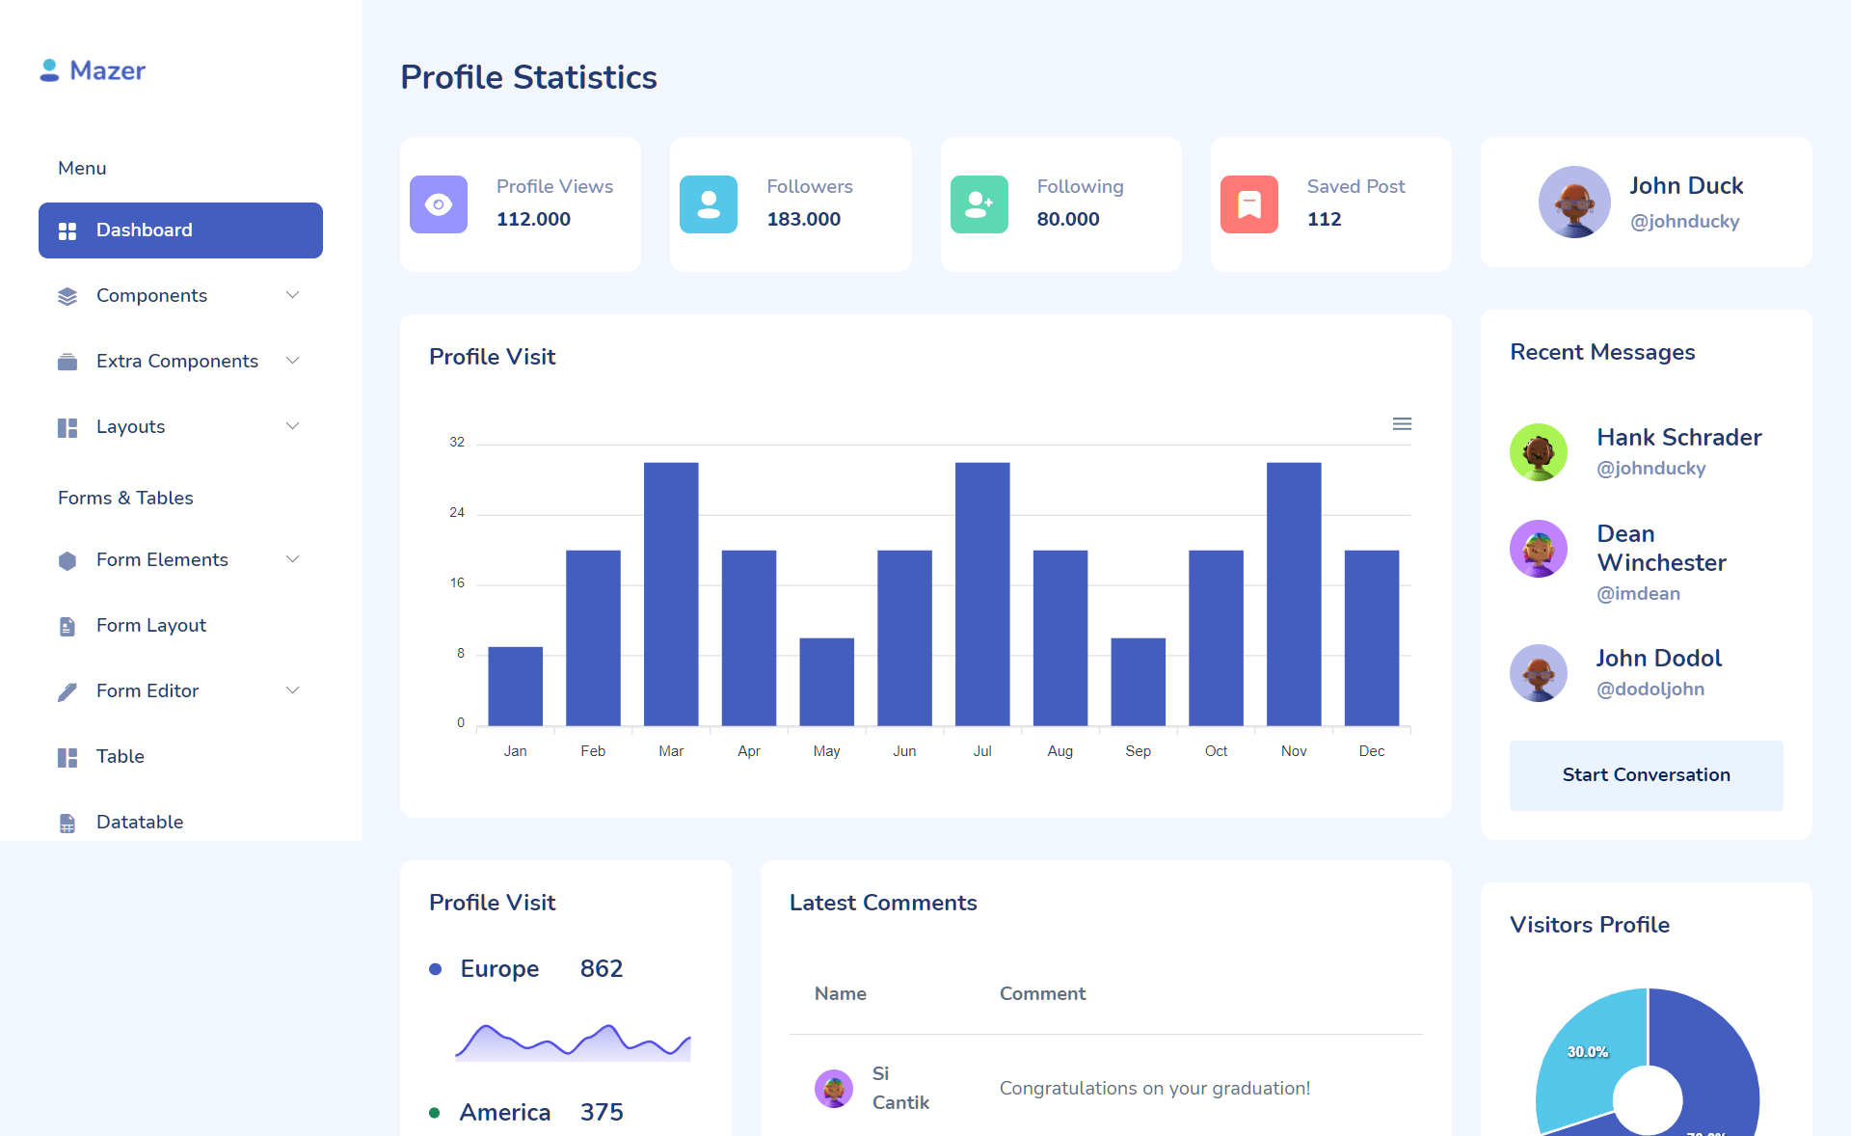Select the Datatable menu item
Image resolution: width=1851 pixels, height=1136 pixels.
pos(140,822)
